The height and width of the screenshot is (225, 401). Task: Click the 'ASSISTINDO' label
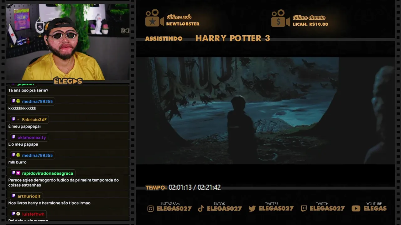(164, 38)
